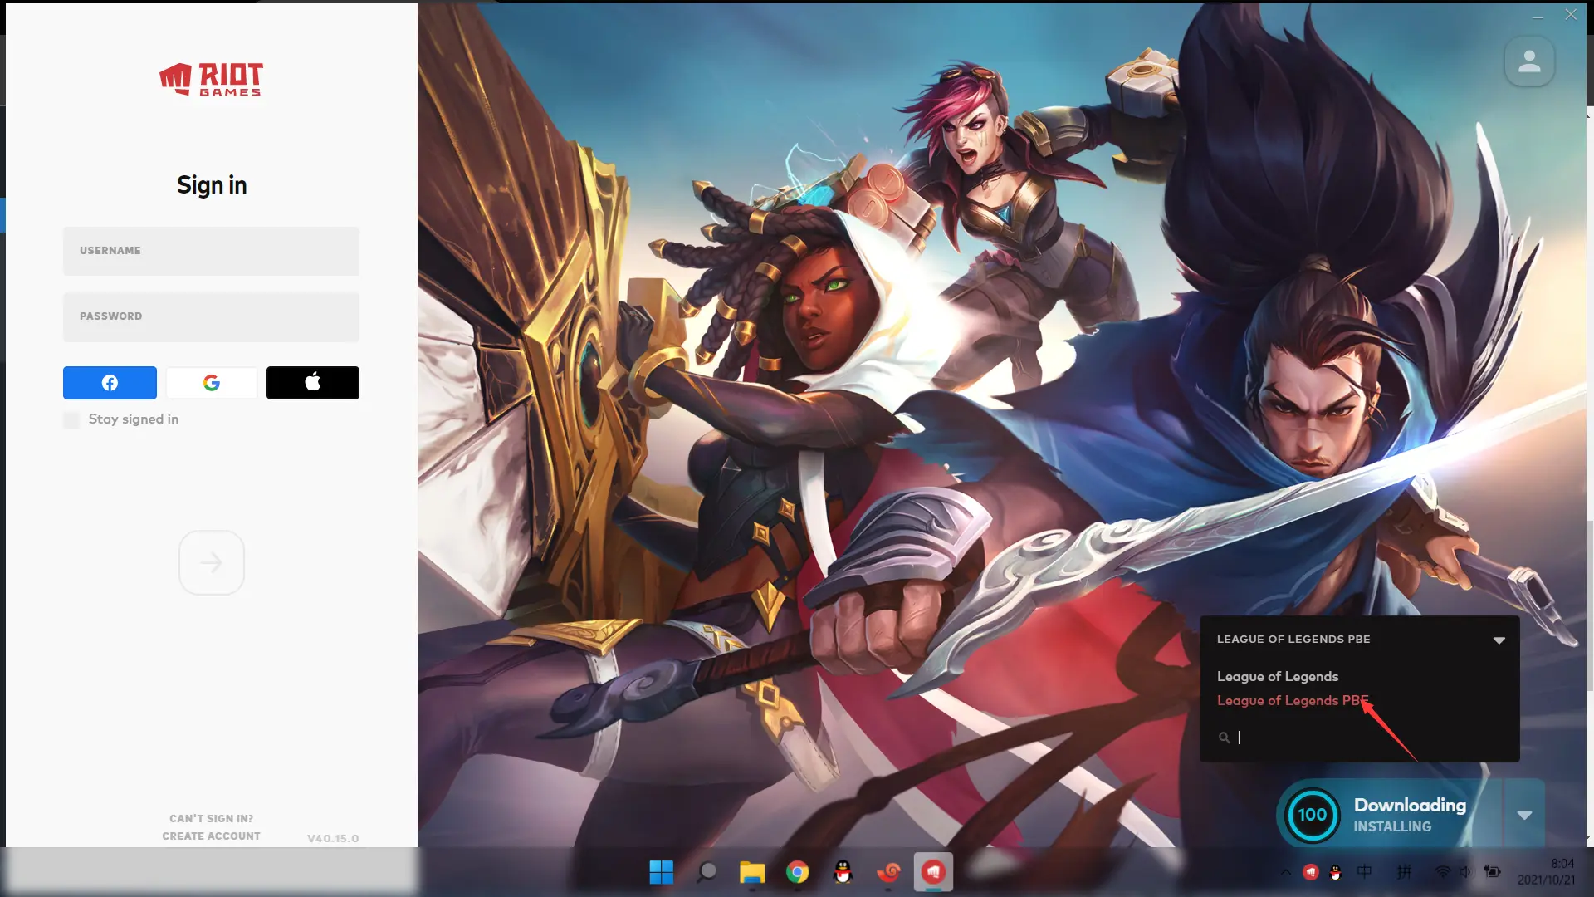The image size is (1594, 897).
Task: Click the Downloading Installing button
Action: 1391,815
